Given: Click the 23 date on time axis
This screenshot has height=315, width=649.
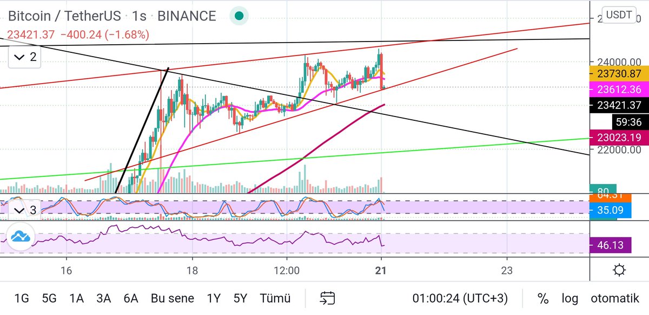Looking at the screenshot, I should (507, 270).
